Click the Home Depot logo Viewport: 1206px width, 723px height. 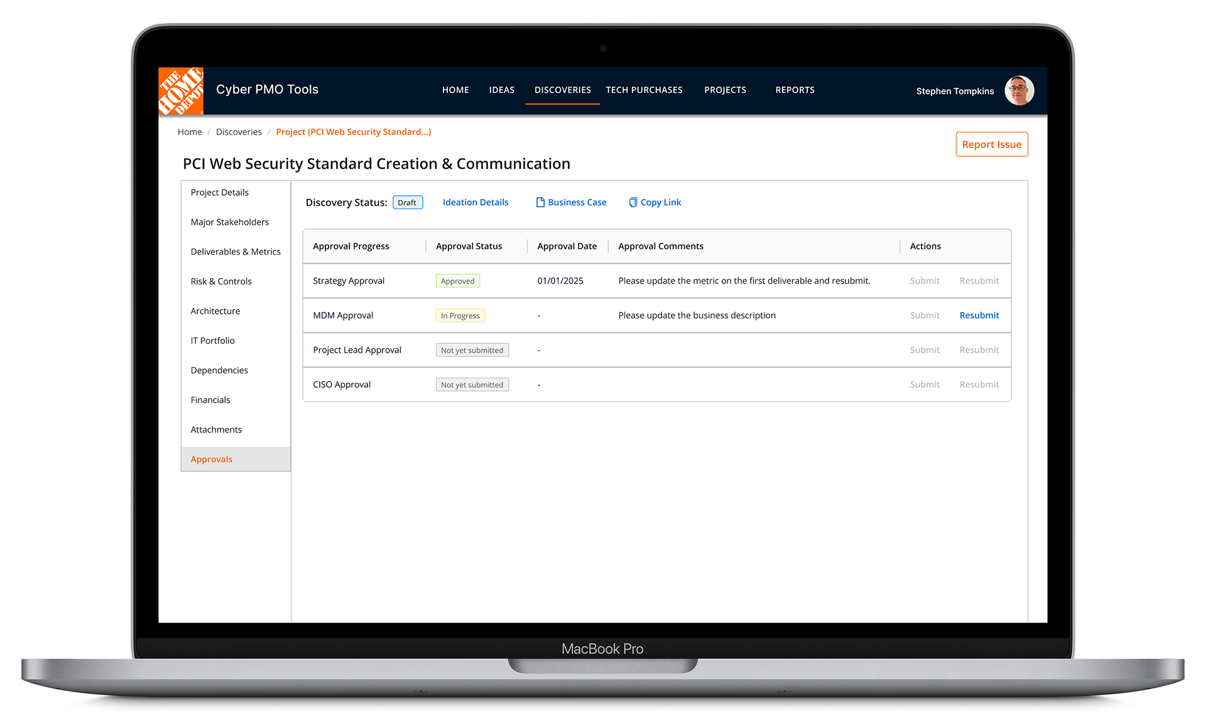click(x=181, y=91)
